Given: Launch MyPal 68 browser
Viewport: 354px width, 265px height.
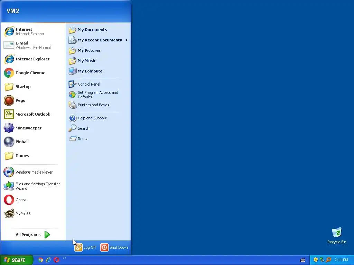Looking at the screenshot, I should (33, 214).
